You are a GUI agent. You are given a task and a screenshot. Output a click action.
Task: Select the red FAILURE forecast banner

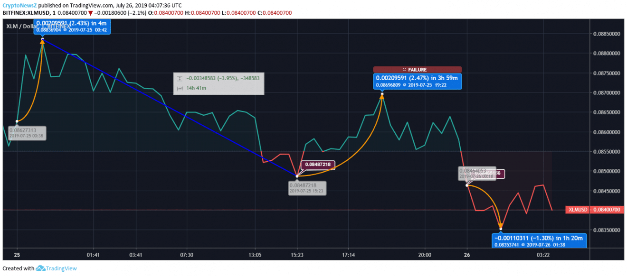(417, 70)
